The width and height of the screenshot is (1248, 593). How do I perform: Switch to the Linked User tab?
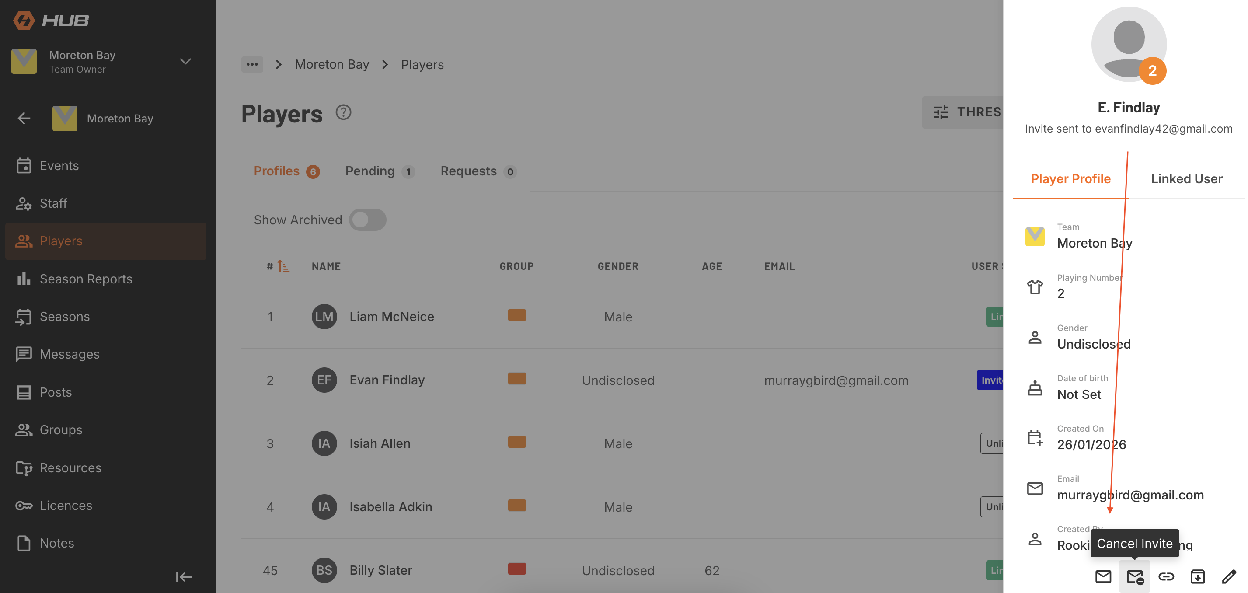1186,179
